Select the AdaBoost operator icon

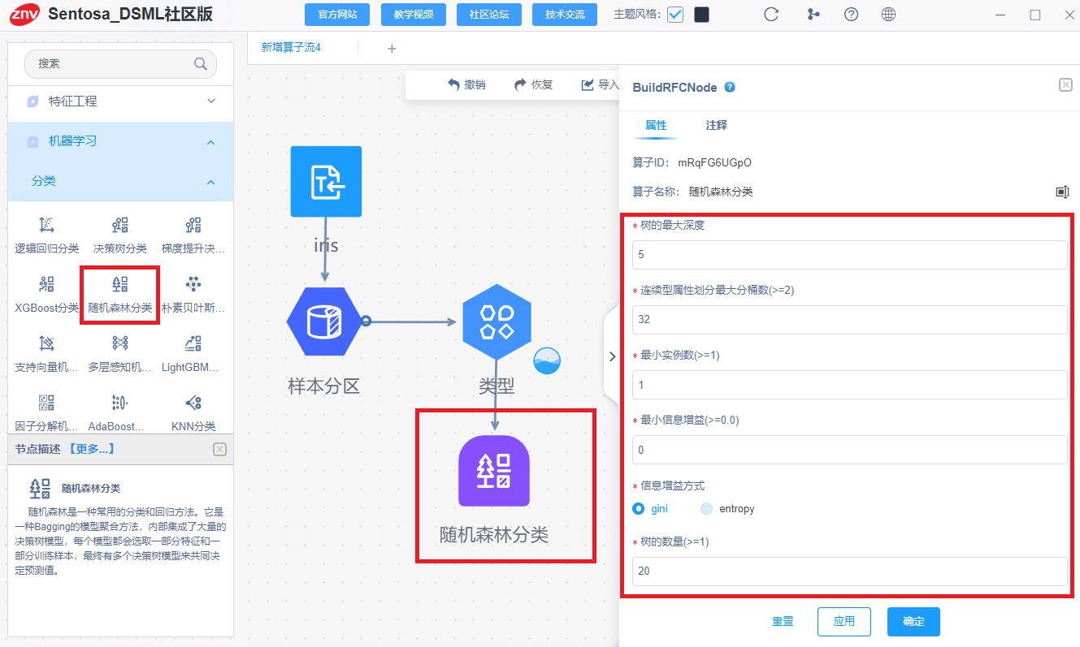[120, 403]
